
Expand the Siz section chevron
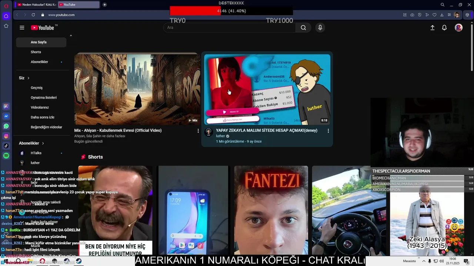(28, 78)
